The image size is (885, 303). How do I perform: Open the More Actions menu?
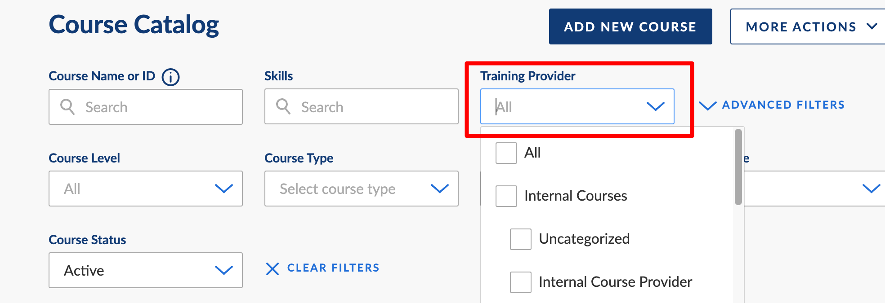(x=808, y=26)
